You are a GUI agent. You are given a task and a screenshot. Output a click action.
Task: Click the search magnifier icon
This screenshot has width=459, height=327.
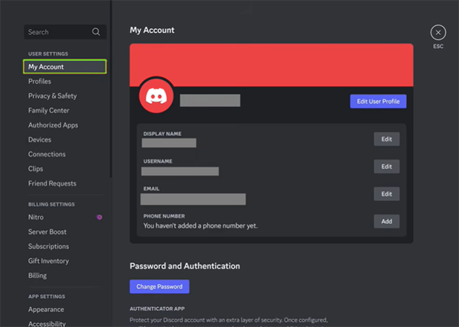pyautogui.click(x=96, y=32)
